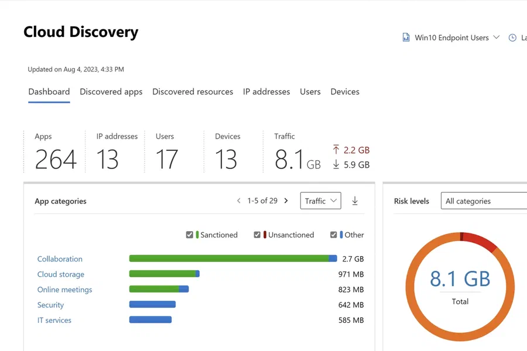527x351 pixels.
Task: Click the download traffic arrow icon
Action: pyautogui.click(x=336, y=164)
